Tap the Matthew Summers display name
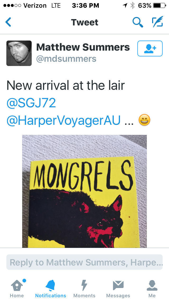Screen dimensions: 169x301 [83, 47]
